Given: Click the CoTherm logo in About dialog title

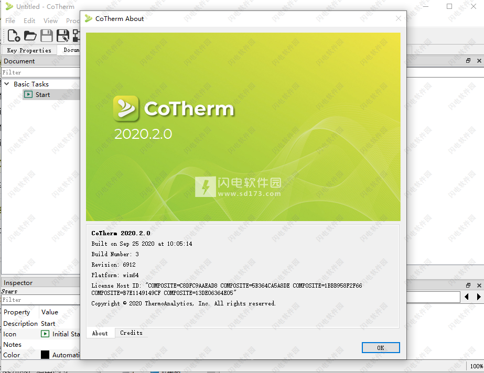Looking at the screenshot, I should [x=89, y=18].
